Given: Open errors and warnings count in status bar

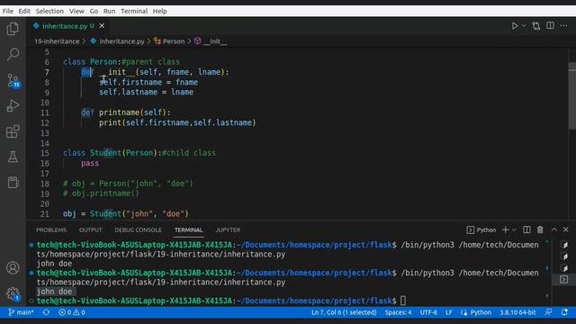Looking at the screenshot, I should tap(72, 312).
